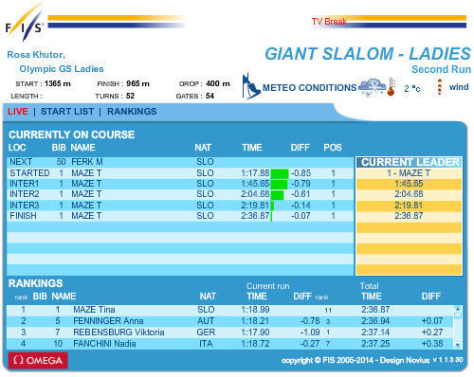Click REBENSBURG Viktoria in rankings

[x=118, y=332]
